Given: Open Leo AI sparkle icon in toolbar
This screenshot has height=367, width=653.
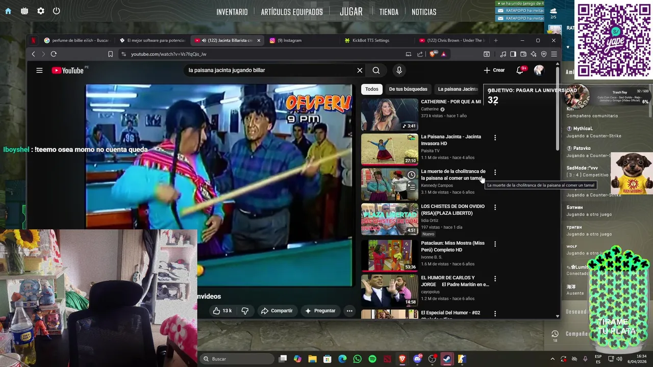Looking at the screenshot, I should click(x=534, y=54).
